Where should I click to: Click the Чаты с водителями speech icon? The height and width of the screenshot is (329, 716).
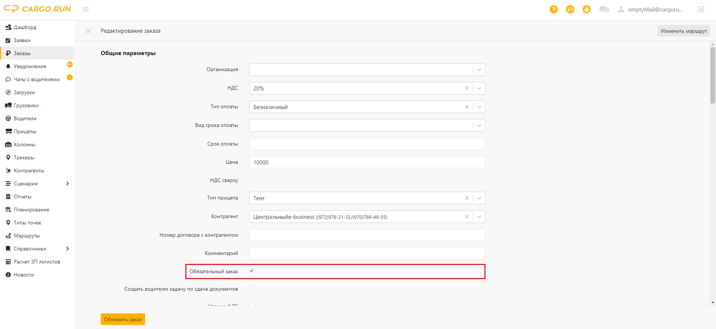(x=8, y=79)
